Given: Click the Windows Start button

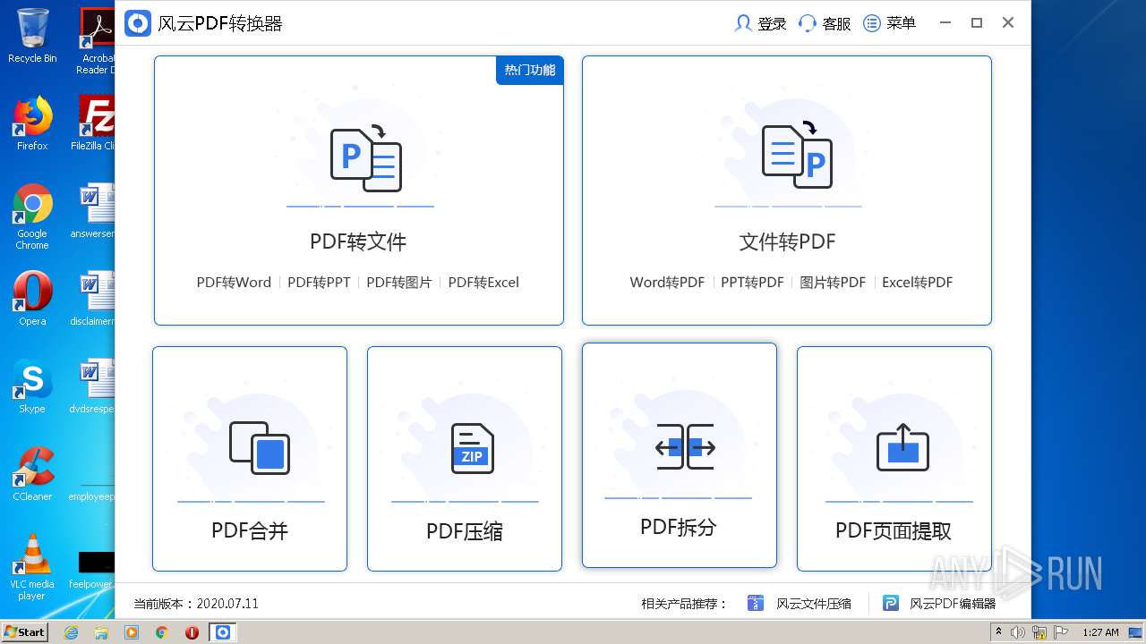Looking at the screenshot, I should 25,631.
